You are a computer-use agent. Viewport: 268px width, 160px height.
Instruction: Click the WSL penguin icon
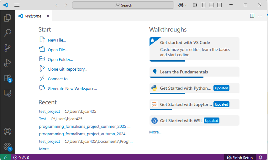[154, 121]
